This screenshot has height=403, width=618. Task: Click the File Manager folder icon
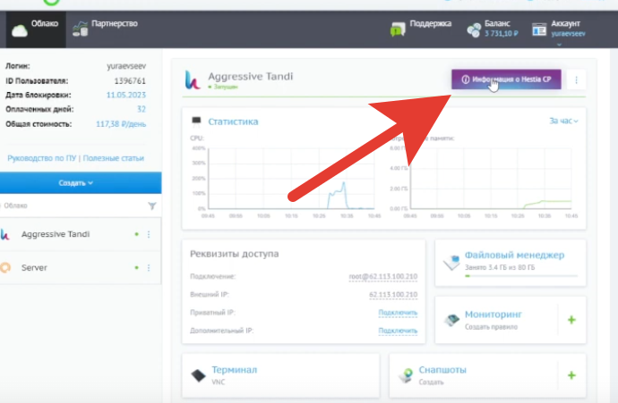click(x=451, y=259)
